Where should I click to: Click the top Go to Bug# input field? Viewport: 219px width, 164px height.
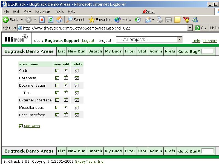click(207, 51)
